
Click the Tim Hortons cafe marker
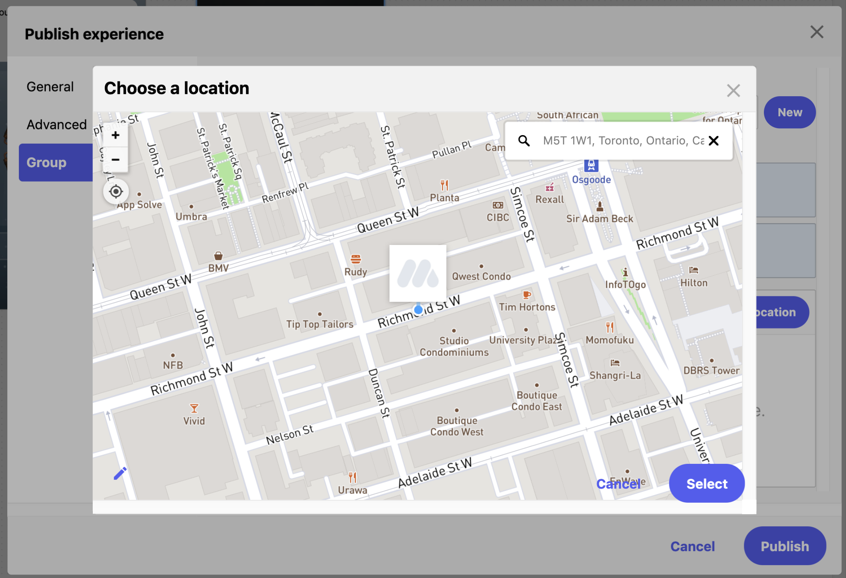[527, 295]
